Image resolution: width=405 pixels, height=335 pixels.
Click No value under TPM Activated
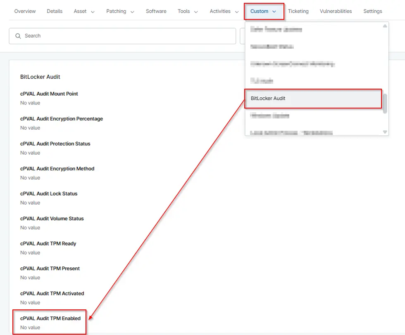coord(30,303)
